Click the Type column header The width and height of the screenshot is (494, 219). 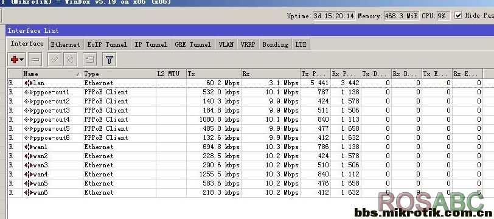tap(119, 74)
